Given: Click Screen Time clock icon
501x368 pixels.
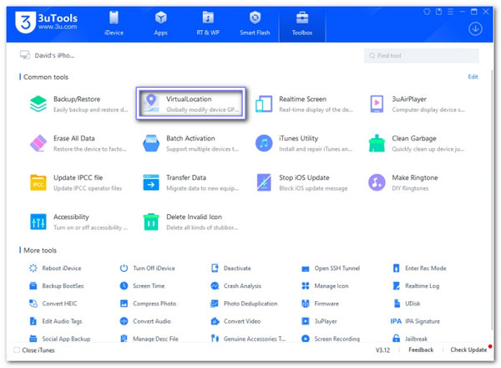Looking at the screenshot, I should pyautogui.click(x=124, y=286).
